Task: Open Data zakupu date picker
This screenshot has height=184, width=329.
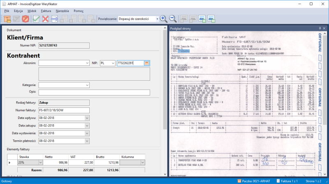Action: 87,126
